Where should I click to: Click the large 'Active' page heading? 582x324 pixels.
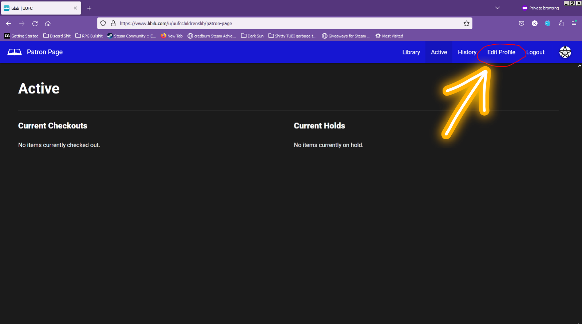pos(39,88)
